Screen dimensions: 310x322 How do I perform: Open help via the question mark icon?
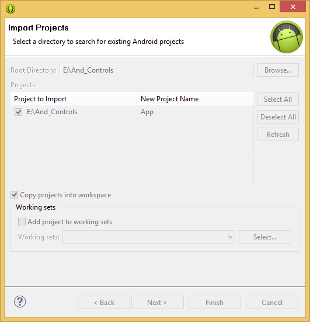click(x=20, y=302)
